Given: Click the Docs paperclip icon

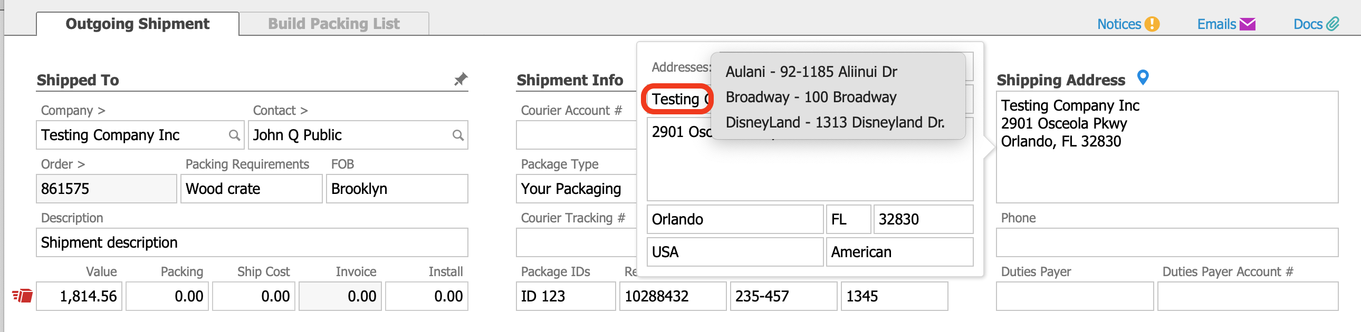Looking at the screenshot, I should pyautogui.click(x=1333, y=24).
